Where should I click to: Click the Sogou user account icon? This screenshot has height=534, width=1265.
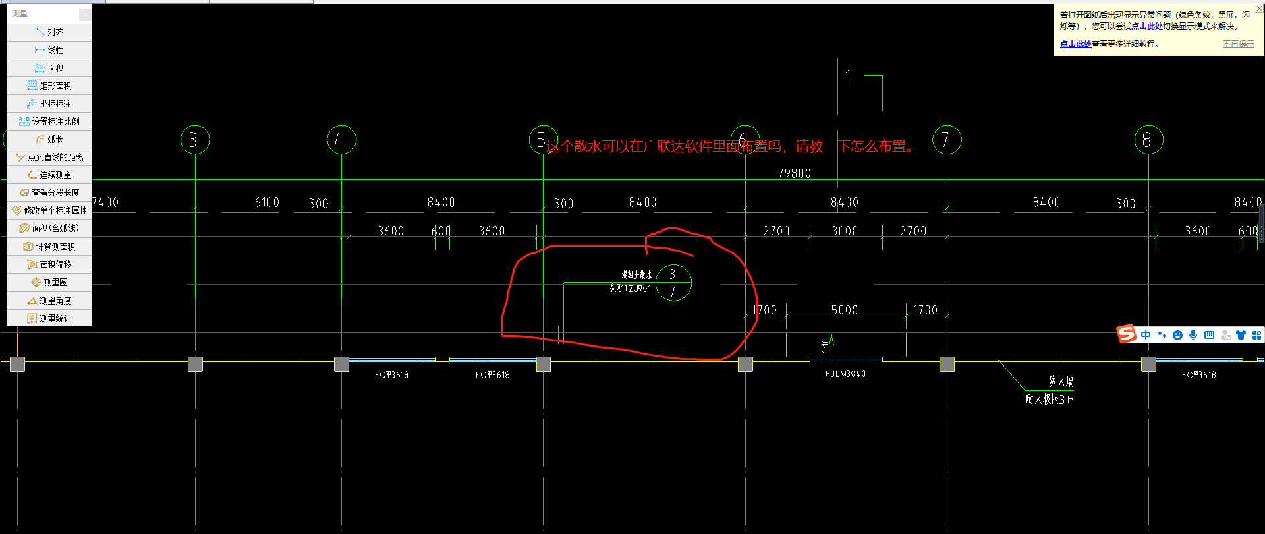click(x=1225, y=335)
